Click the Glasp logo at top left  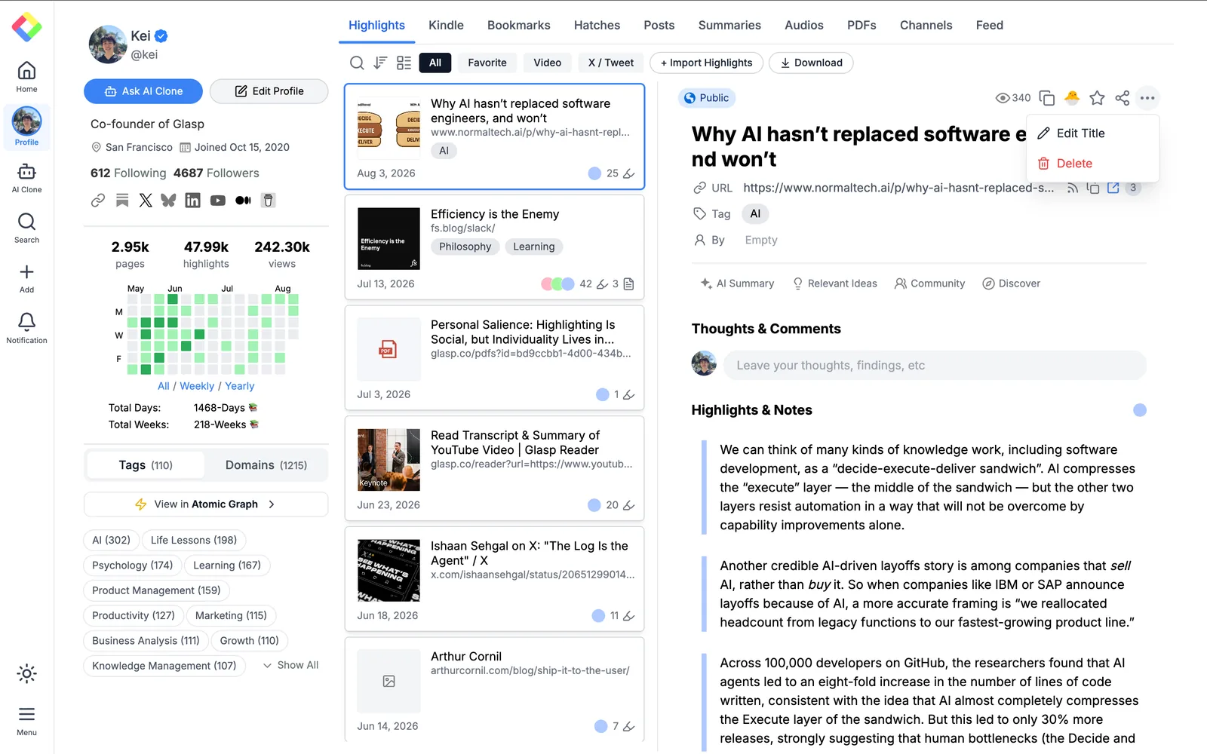point(26,26)
